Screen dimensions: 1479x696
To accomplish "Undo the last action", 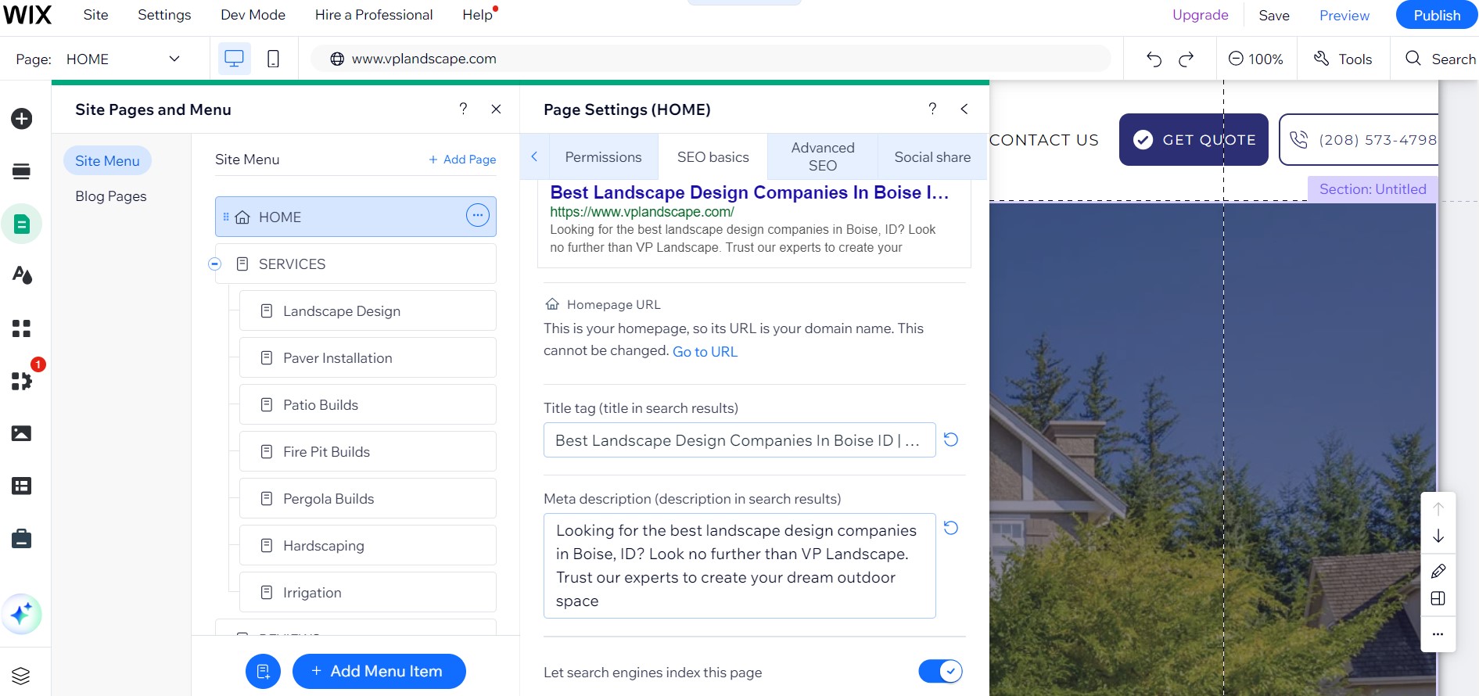I will point(1154,59).
